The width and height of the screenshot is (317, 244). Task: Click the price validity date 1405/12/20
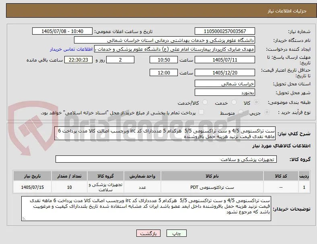(224, 72)
